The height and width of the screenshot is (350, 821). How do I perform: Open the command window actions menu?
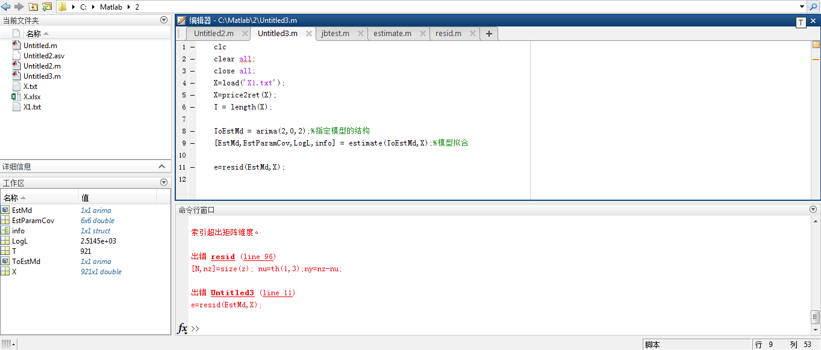pyautogui.click(x=814, y=210)
